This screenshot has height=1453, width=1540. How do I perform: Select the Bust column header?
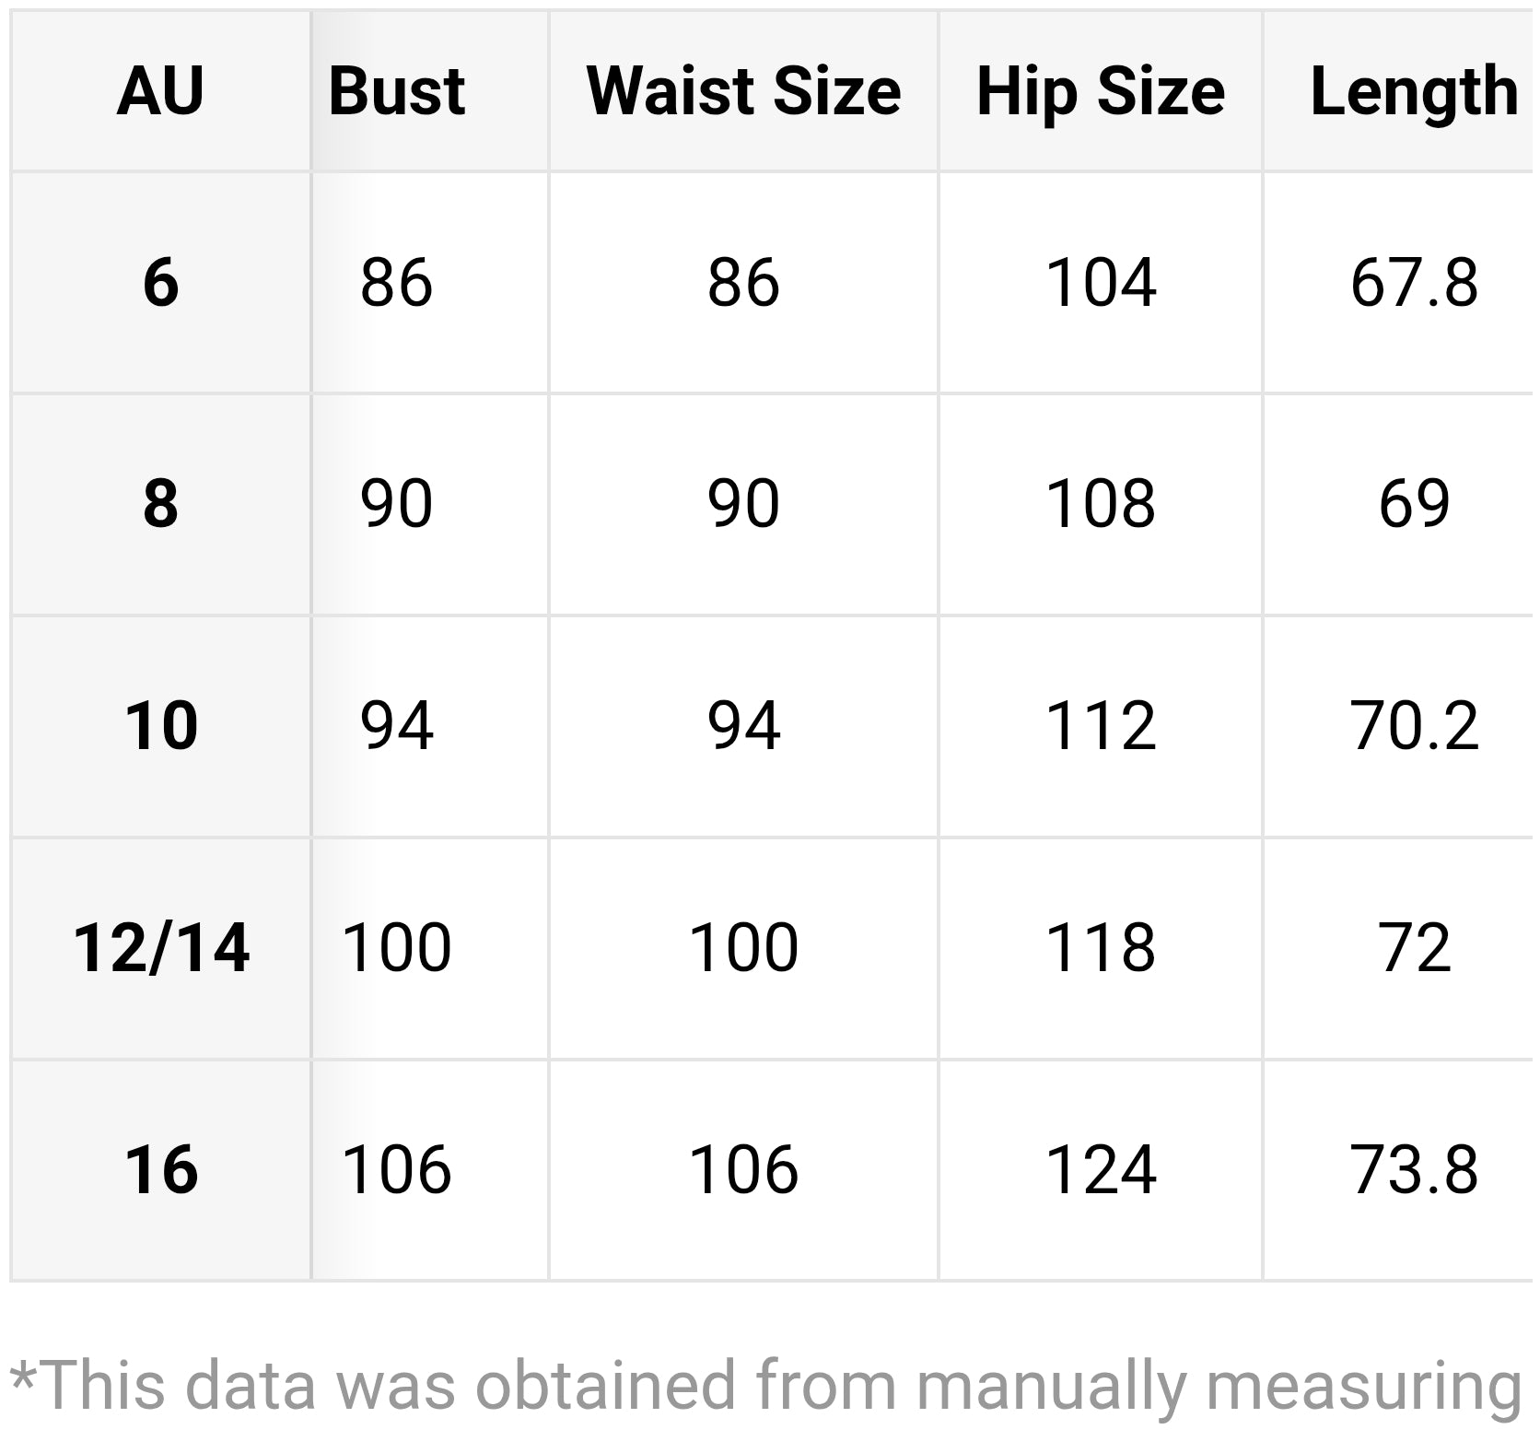pyautogui.click(x=397, y=91)
